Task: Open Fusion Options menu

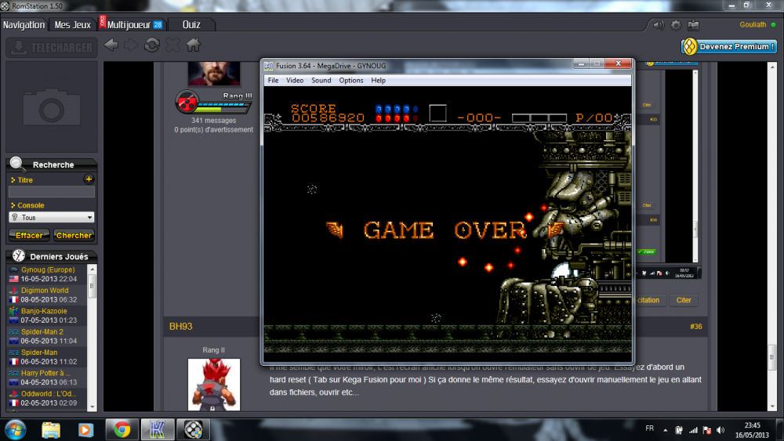Action: 351,81
